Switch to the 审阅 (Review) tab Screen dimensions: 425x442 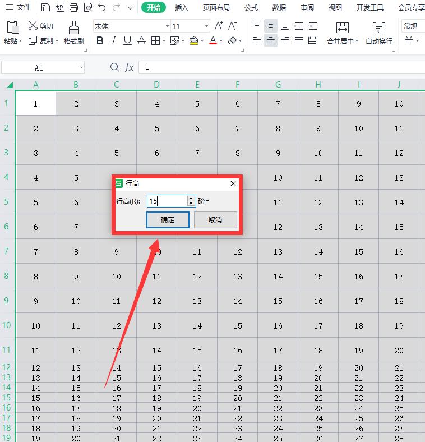(x=307, y=8)
